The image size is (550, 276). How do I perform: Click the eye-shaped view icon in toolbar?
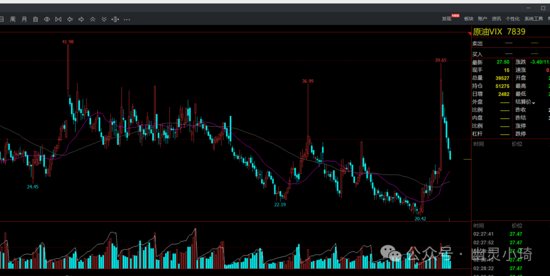click(x=47, y=19)
